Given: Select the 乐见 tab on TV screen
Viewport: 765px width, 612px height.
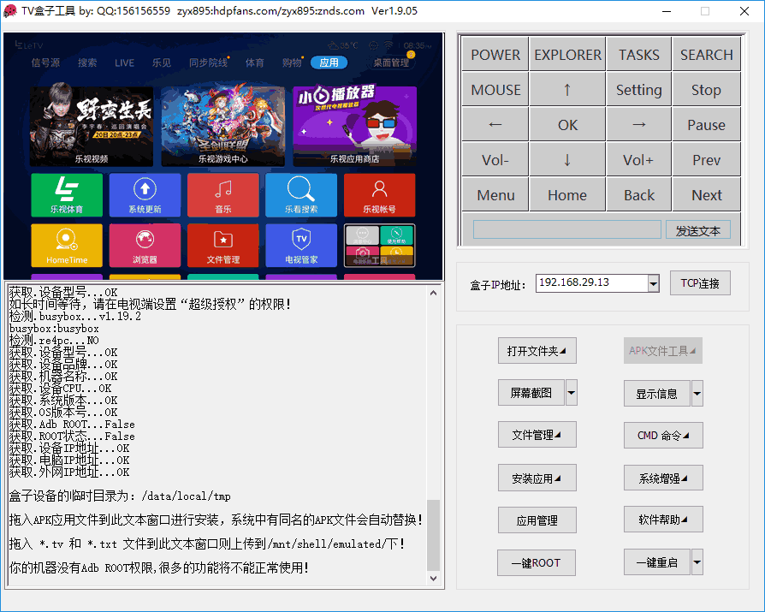Looking at the screenshot, I should (162, 62).
